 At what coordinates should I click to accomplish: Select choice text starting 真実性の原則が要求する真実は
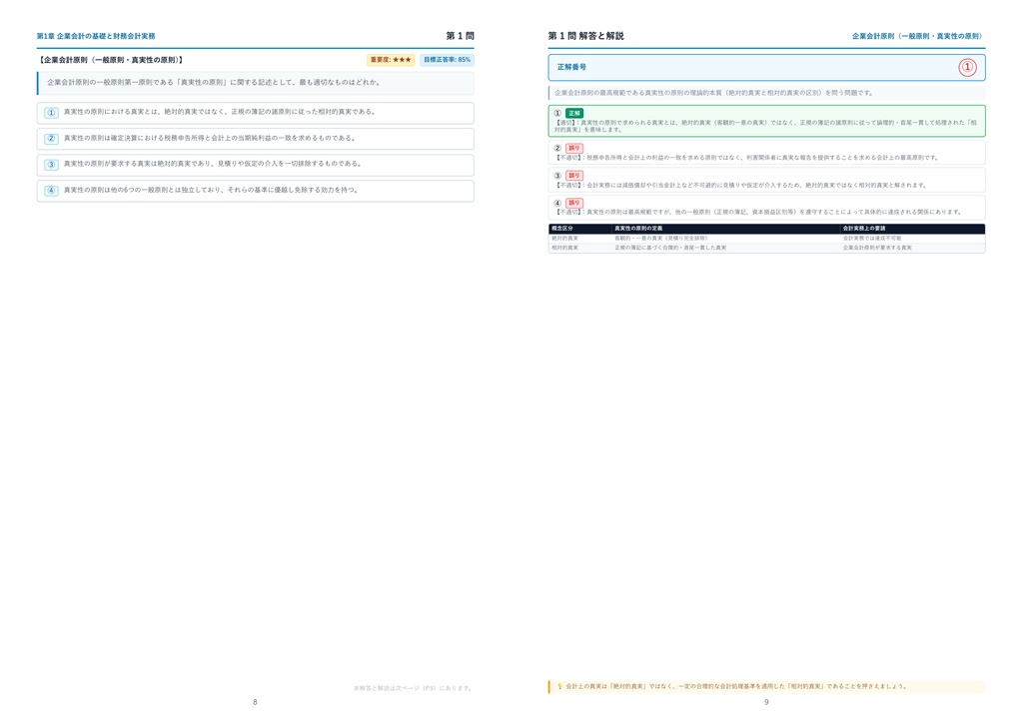(x=213, y=164)
